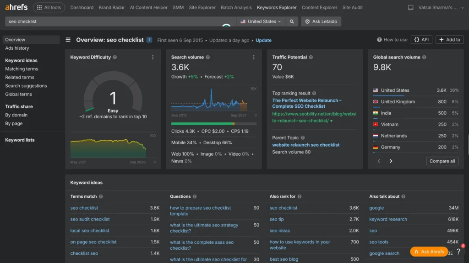Screen dimensions: 469x263
Task: Open the United States country dropdown
Action: click(x=261, y=21)
